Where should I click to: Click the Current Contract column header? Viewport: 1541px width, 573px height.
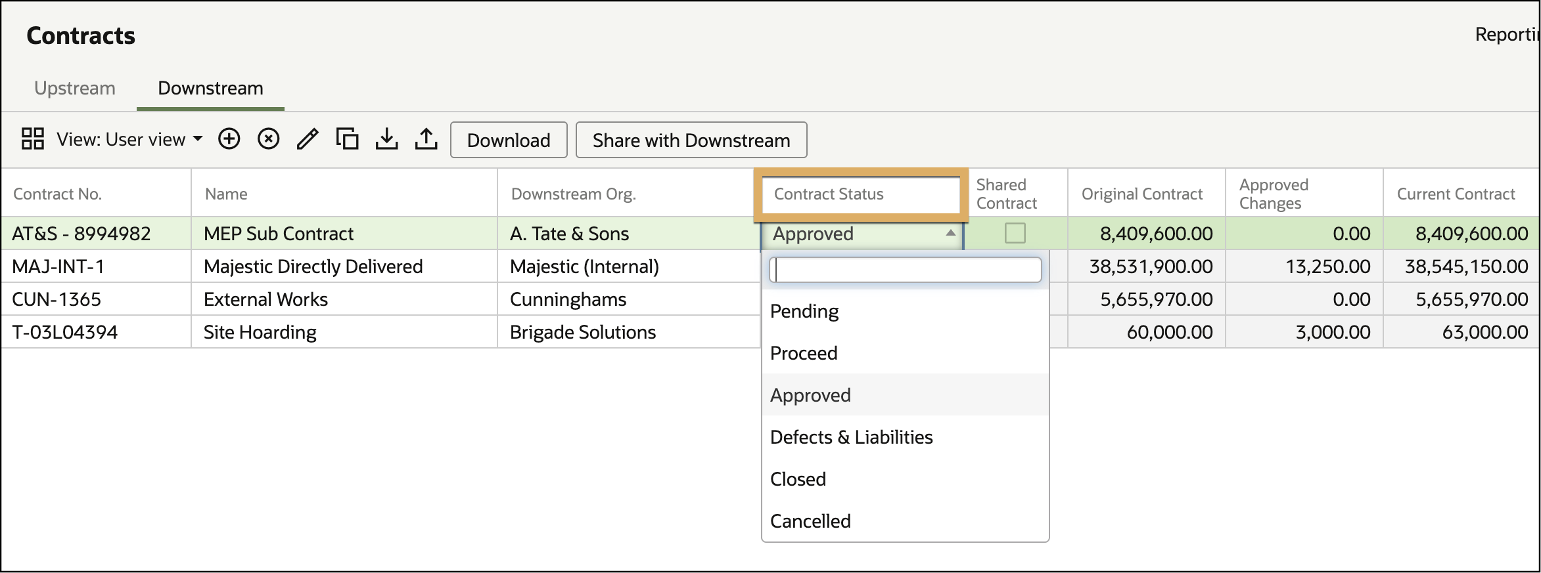coord(1461,194)
